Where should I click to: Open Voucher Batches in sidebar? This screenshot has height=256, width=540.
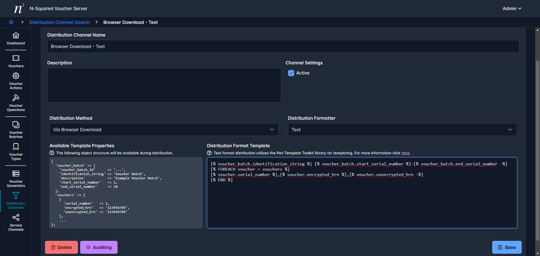16,130
